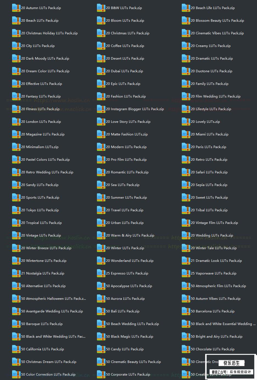Select the label 20 Retro Wedding LUTs Pack.zip
The width and height of the screenshot is (257, 380).
[47, 172]
